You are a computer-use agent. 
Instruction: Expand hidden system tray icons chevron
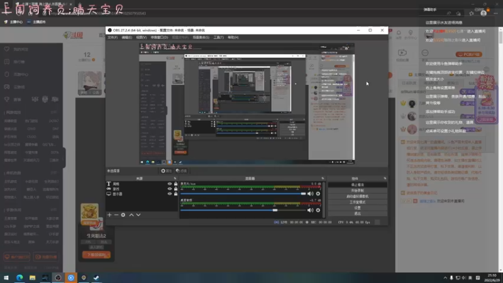445,277
